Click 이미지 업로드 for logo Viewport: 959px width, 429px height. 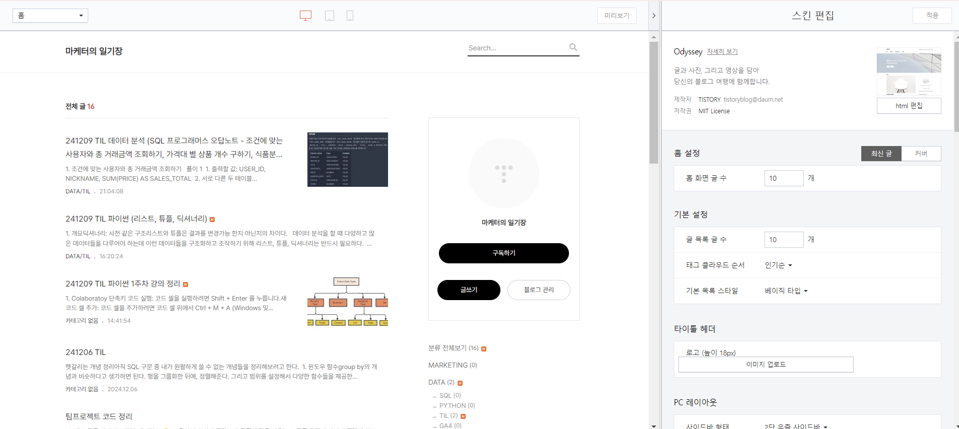tap(766, 365)
